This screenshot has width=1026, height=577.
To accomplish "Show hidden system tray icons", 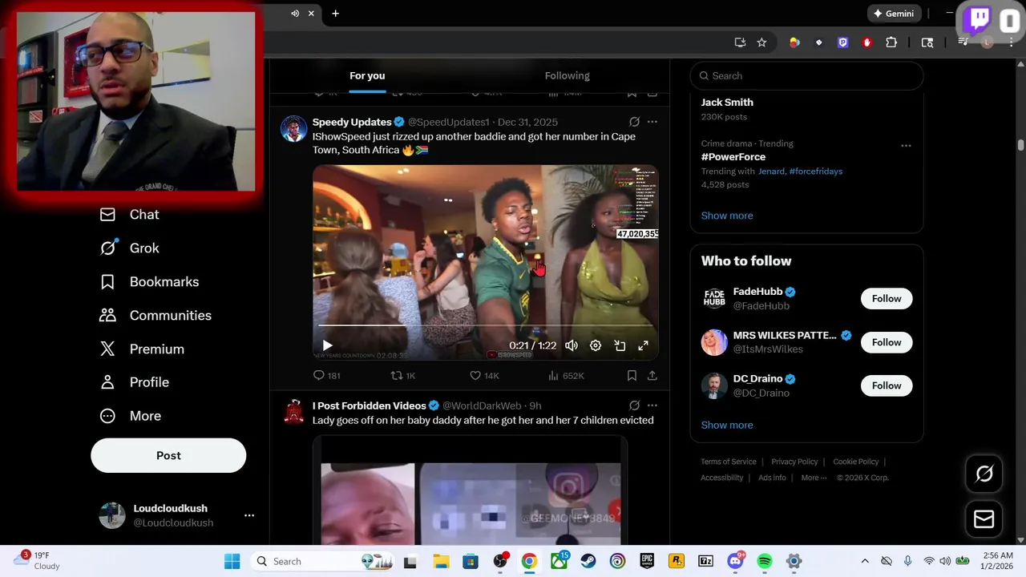I will tap(864, 561).
